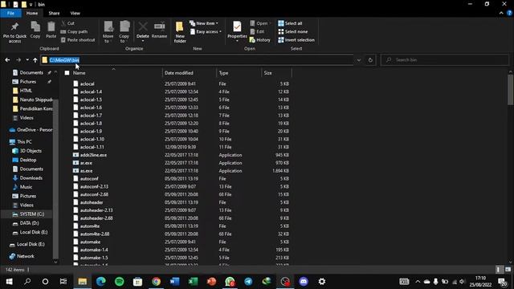Click the Search bin field
This screenshot has width=514, height=289.
444,60
